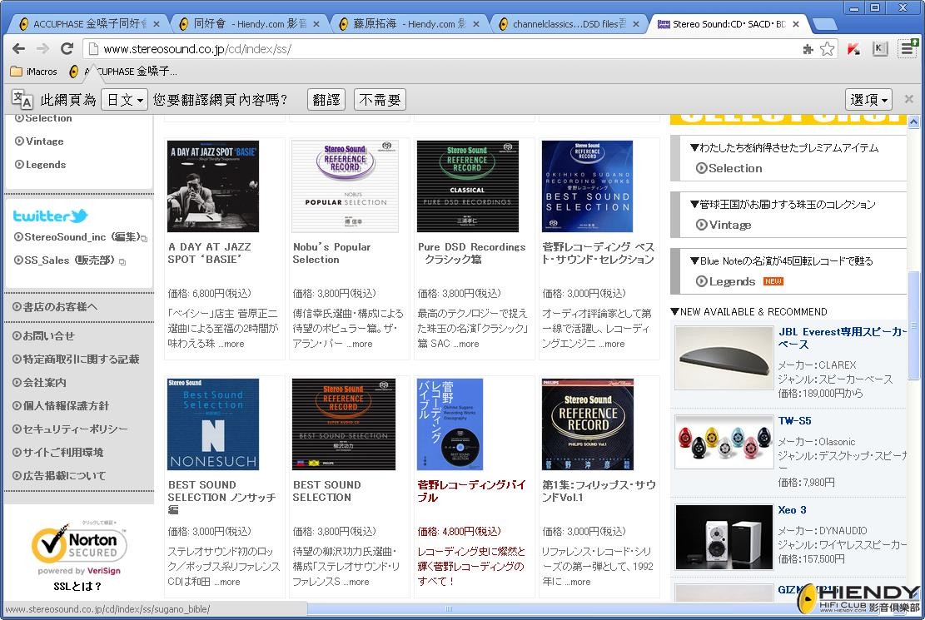Open the Vintage link in the right panel
Image resolution: width=925 pixels, height=620 pixels.
point(724,225)
